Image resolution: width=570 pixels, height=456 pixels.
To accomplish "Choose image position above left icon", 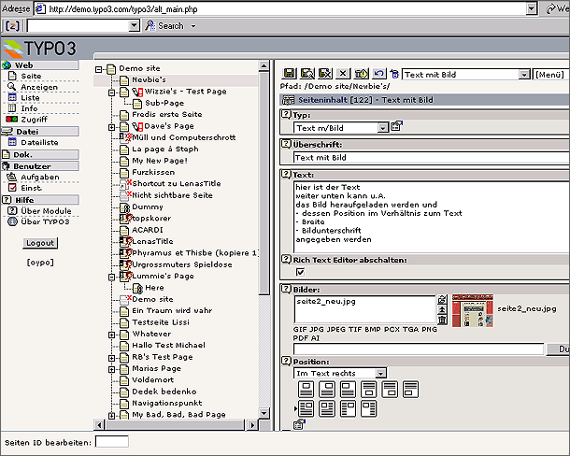I will click(348, 390).
